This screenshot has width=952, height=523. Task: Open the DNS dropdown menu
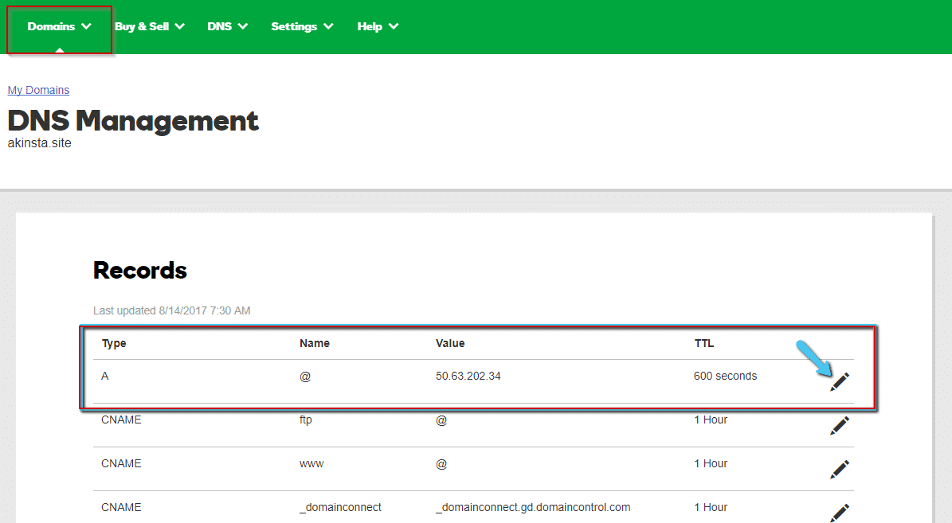point(227,27)
